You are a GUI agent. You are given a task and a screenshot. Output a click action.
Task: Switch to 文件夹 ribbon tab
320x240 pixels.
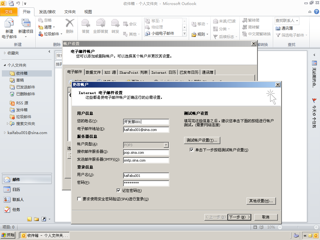click(70, 12)
